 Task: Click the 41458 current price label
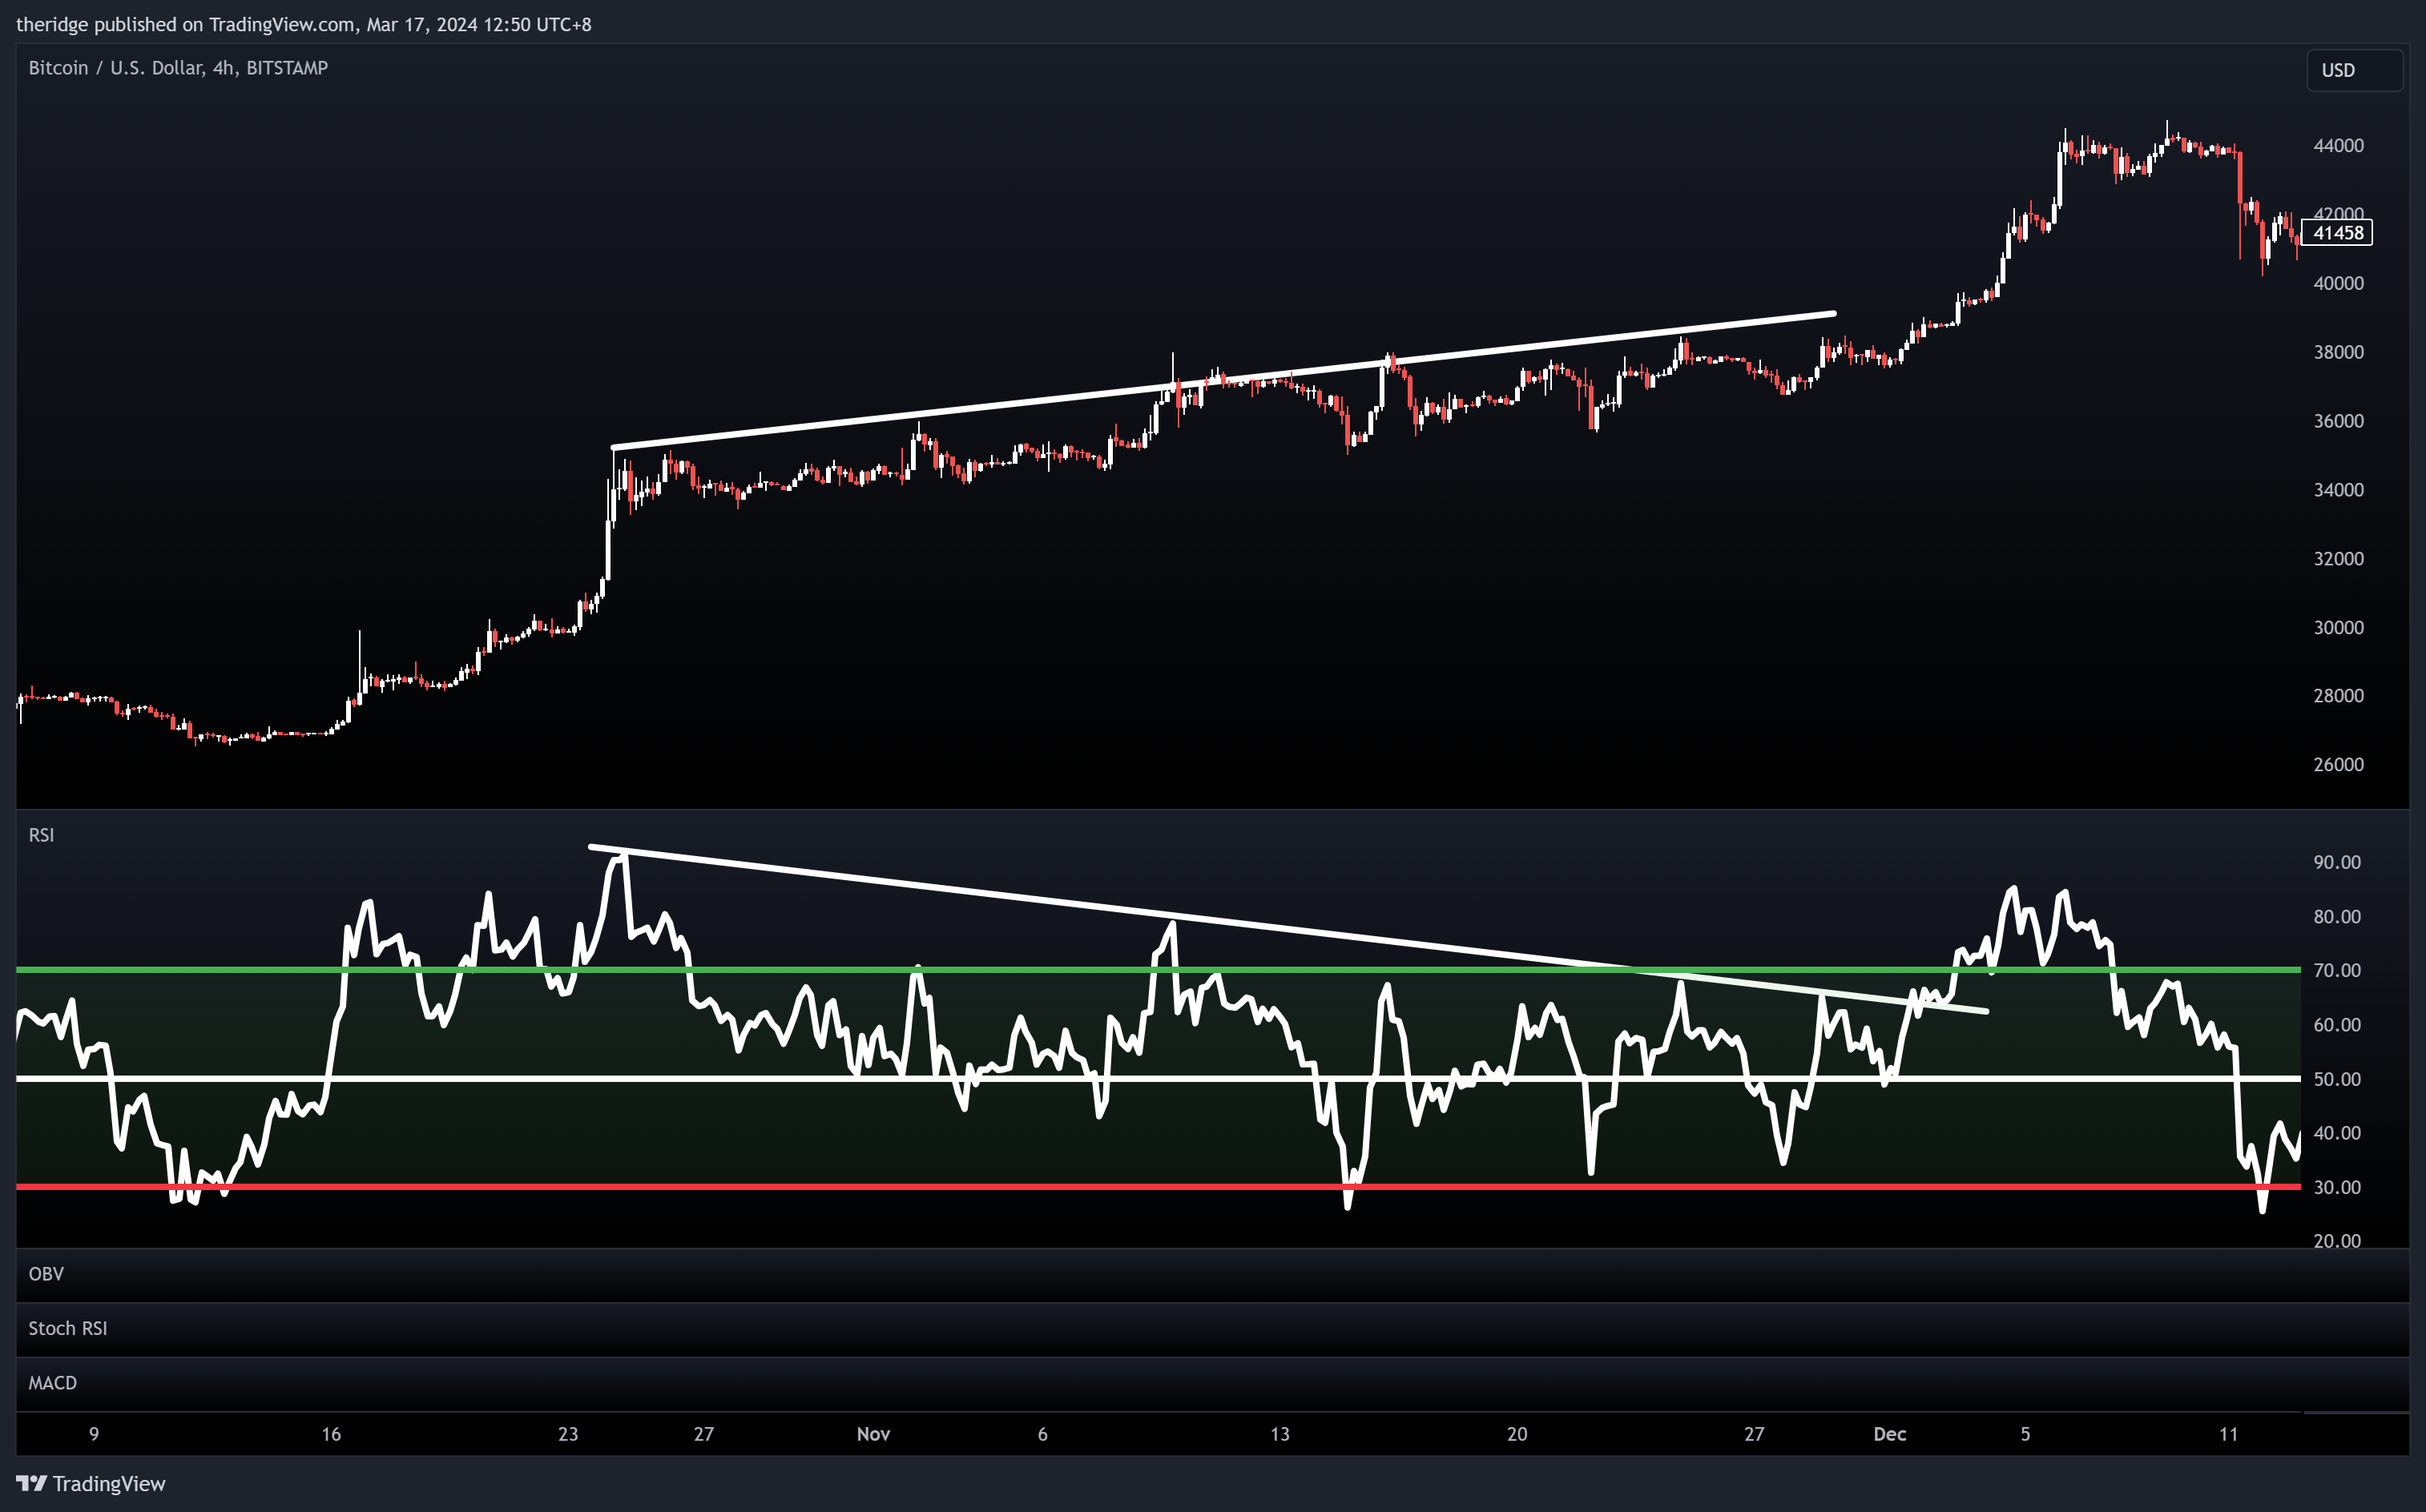tap(2337, 233)
